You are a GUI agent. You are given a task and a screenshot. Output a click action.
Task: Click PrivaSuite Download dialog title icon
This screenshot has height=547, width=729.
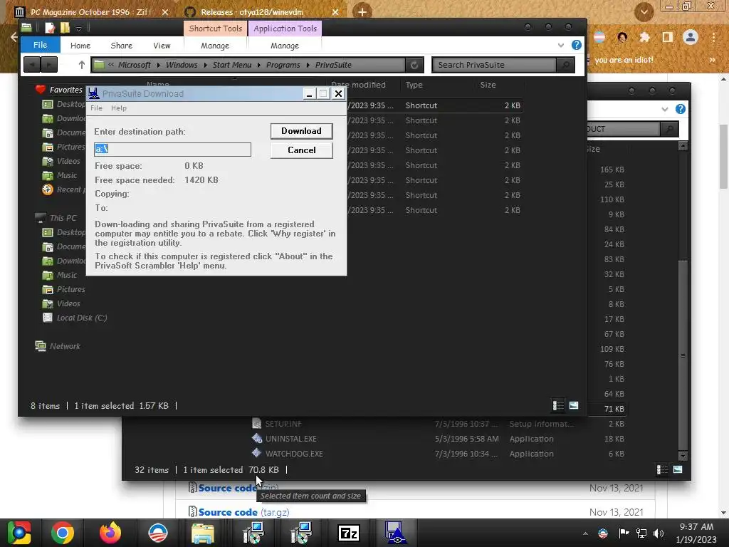[x=94, y=93]
